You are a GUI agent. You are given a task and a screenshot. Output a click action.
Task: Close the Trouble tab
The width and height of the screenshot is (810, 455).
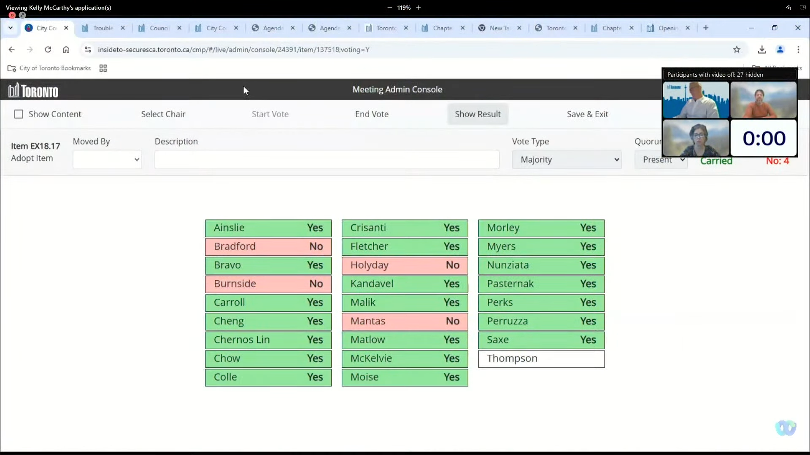pos(123,28)
